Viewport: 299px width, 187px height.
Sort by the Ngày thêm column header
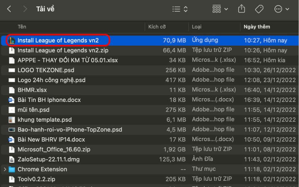(257, 27)
